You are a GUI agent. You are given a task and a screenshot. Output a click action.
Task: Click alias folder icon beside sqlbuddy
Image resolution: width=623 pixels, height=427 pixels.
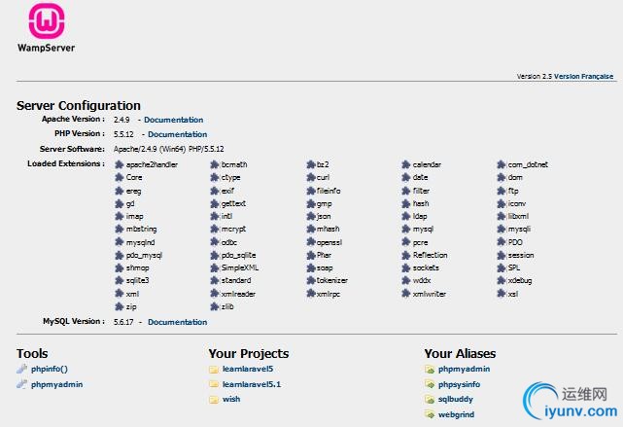[430, 399]
